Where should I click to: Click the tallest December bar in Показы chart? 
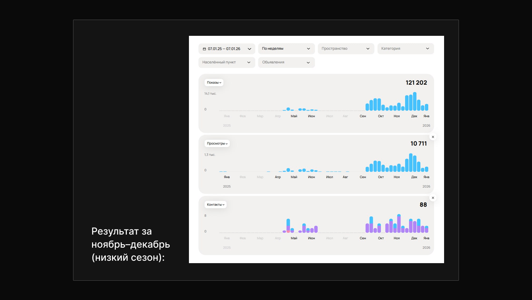415,102
